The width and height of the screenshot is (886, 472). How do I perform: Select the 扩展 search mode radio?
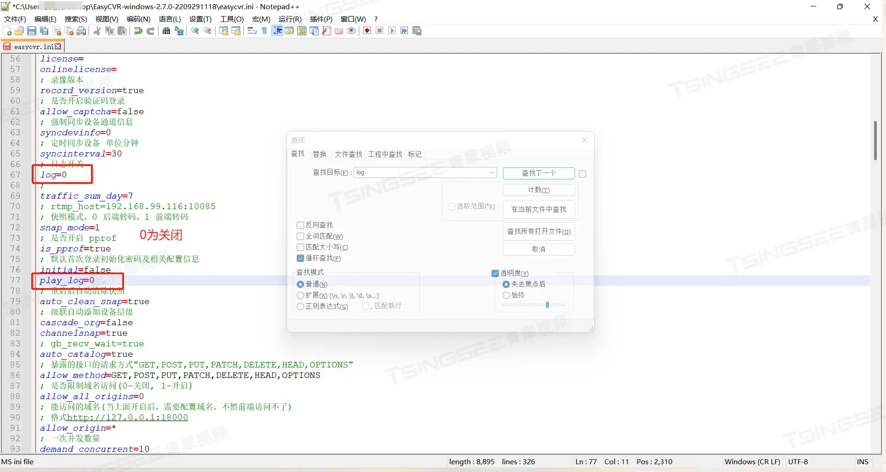click(300, 295)
